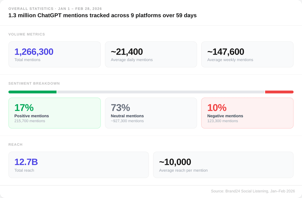The width and height of the screenshot is (302, 198).
Task: Click the green positive segment of sentiment bar
Action: [x=32, y=92]
